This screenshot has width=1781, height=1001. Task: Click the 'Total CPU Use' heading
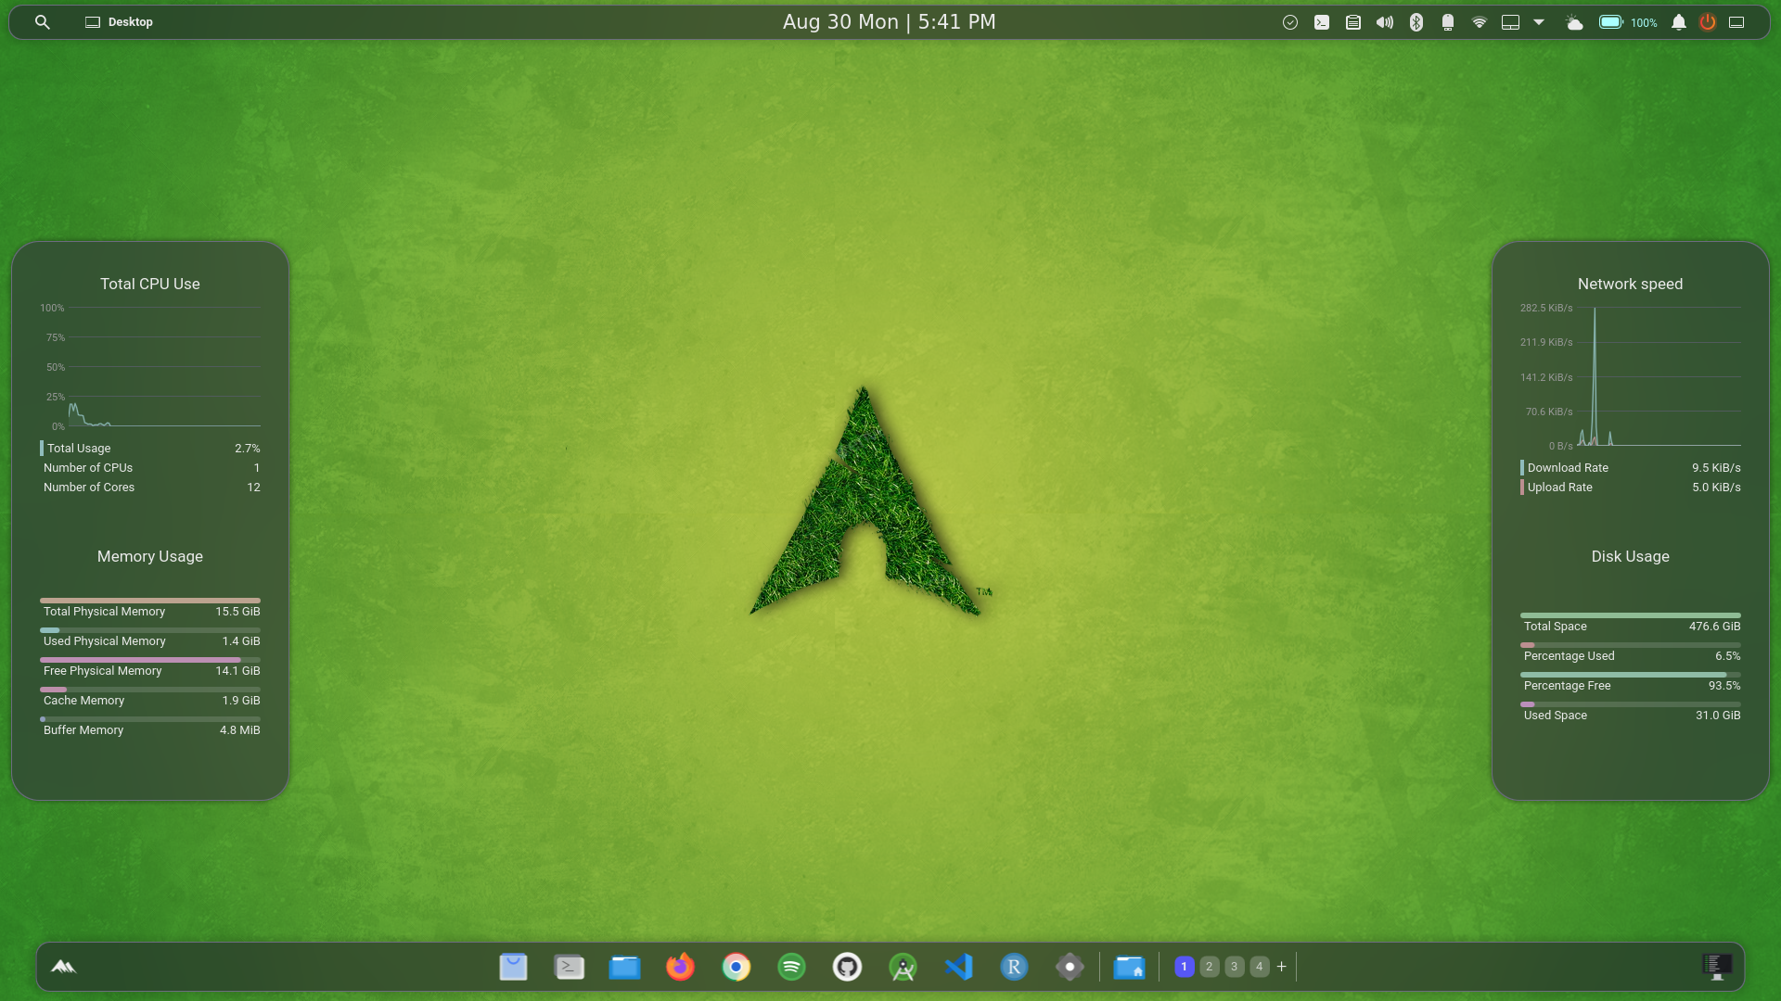150,284
